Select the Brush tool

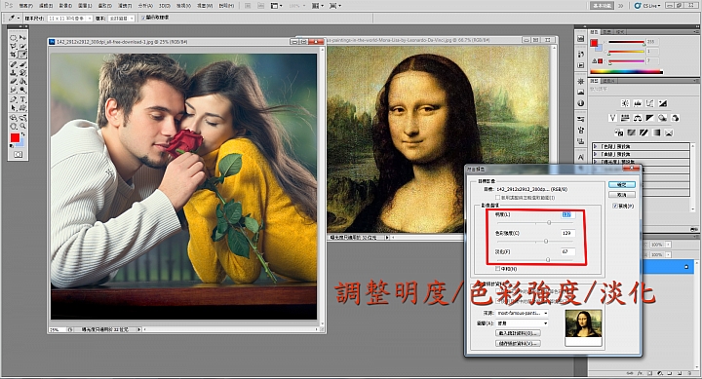pyautogui.click(x=22, y=64)
